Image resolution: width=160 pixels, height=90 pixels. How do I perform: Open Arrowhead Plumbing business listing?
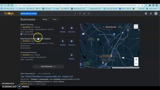tap(28, 52)
